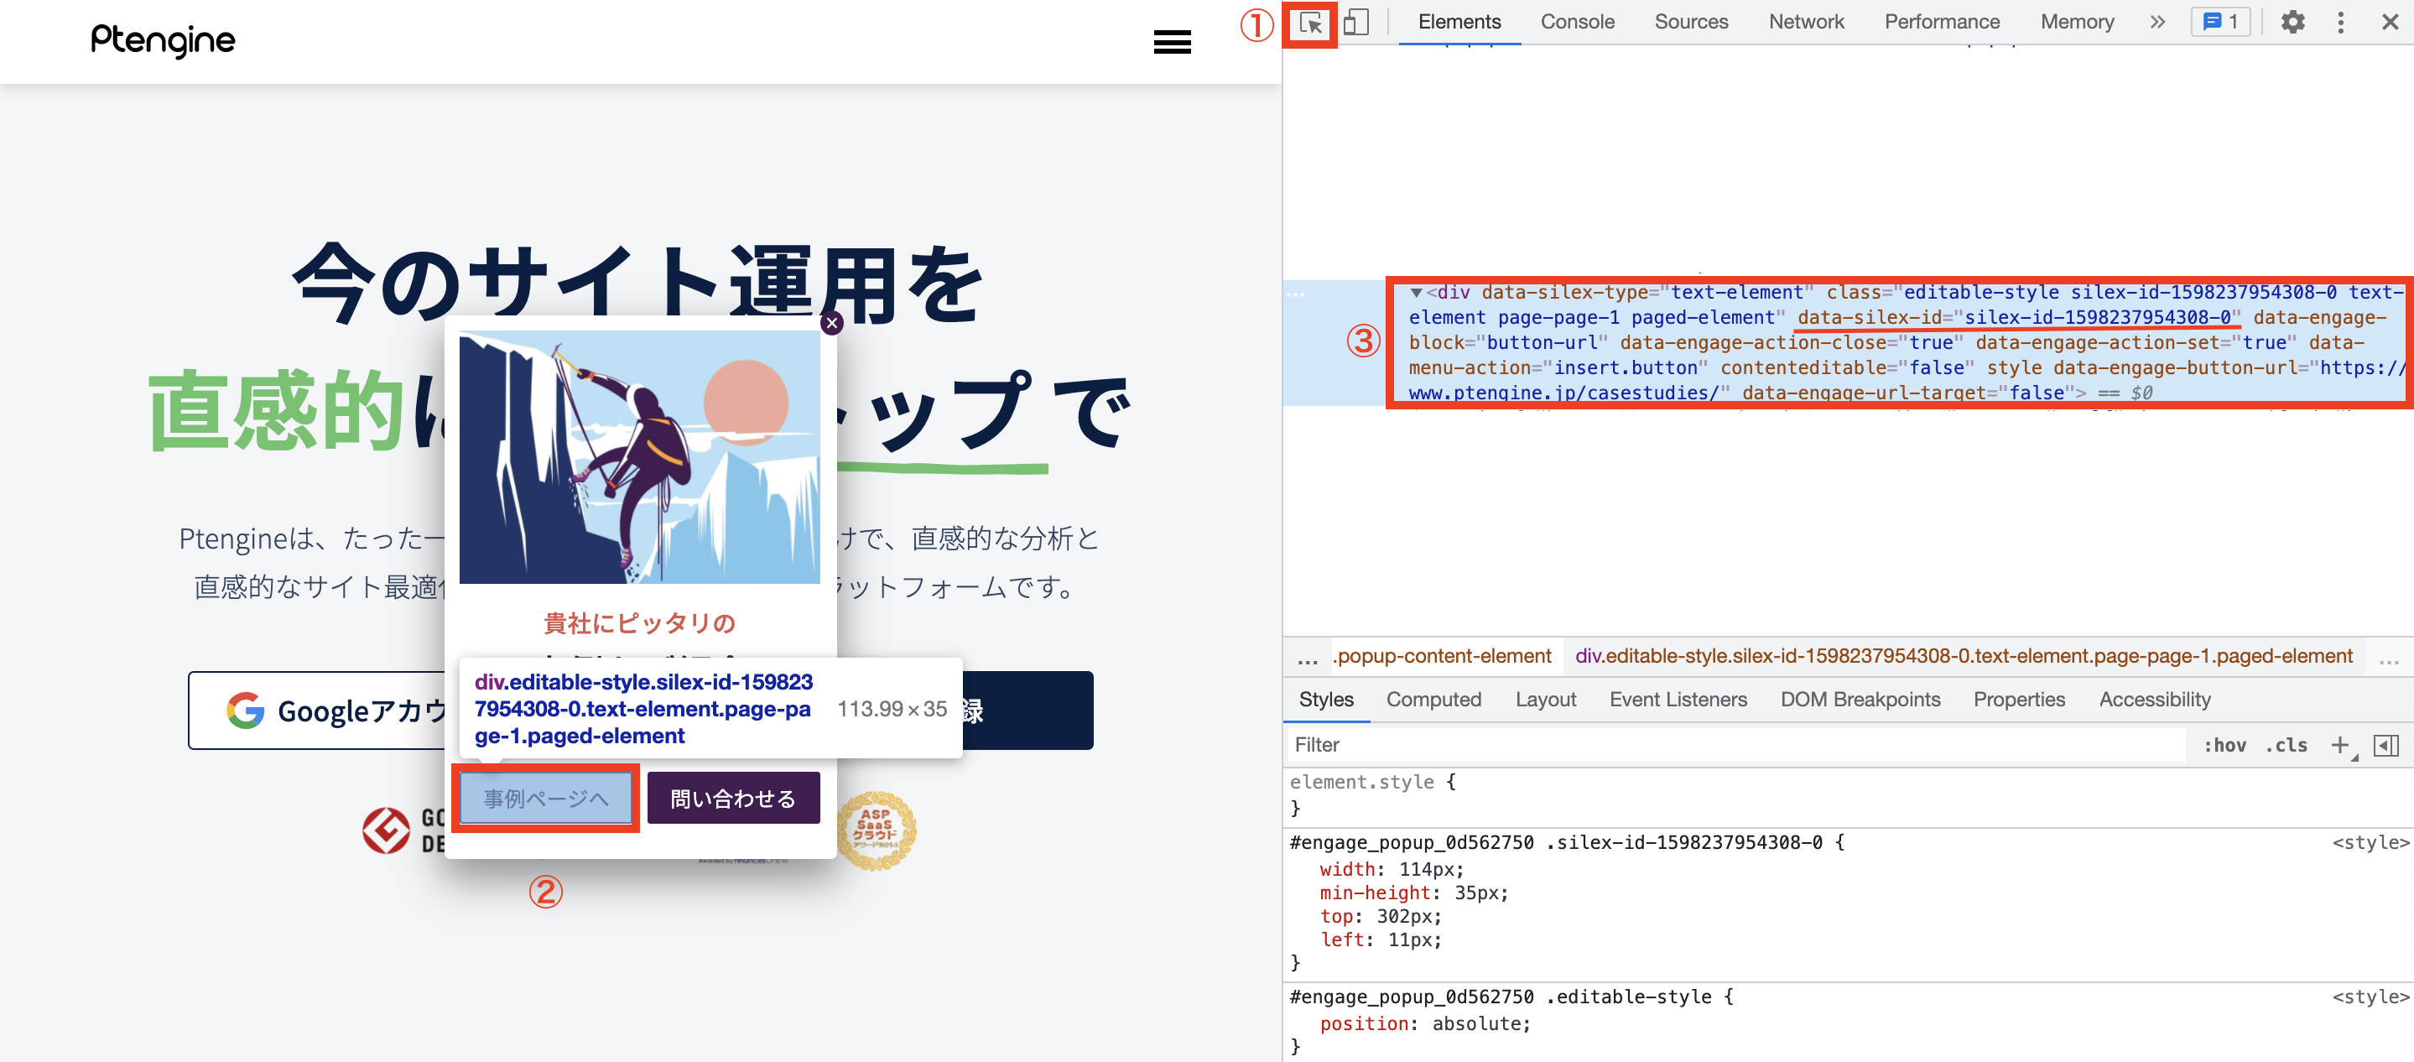Open the ellipsis actions beside selected DOM node
This screenshot has width=2414, height=1062.
[1296, 294]
